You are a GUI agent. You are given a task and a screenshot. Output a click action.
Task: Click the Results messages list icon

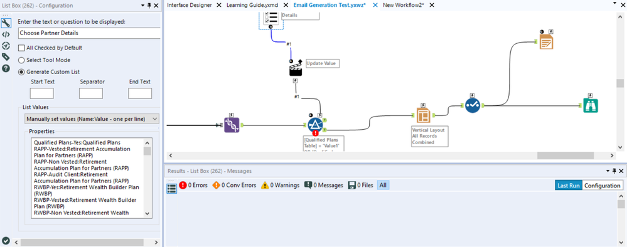pos(171,189)
